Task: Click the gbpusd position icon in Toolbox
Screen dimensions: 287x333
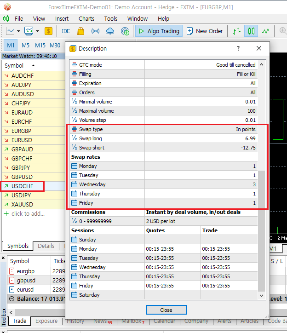Action: 12,280
